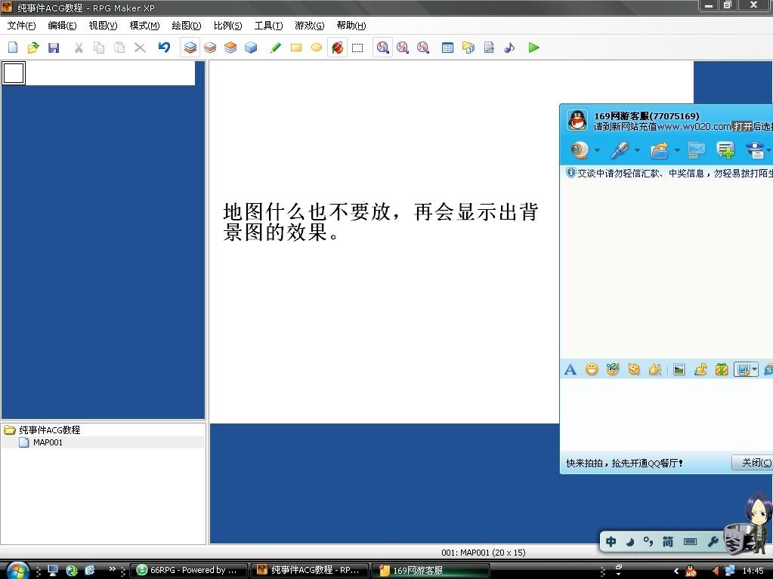The height and width of the screenshot is (579, 773).
Task: Select MAP001 in the map tree
Action: tap(48, 442)
